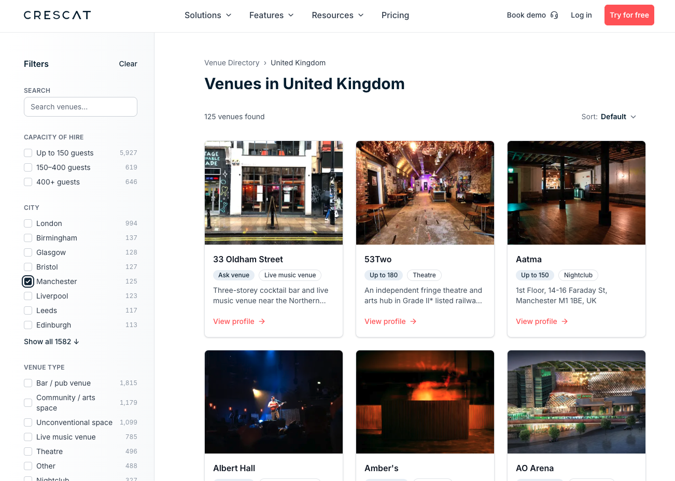Check the Theatre venue type filter
This screenshot has width=675, height=481.
tap(28, 451)
